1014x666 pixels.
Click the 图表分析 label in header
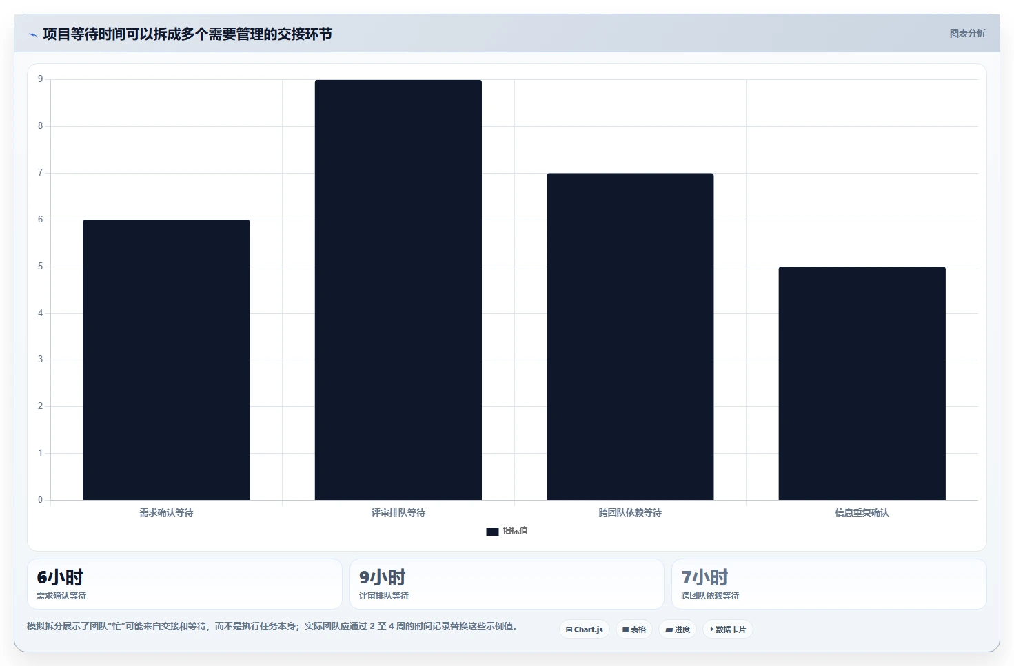click(967, 33)
